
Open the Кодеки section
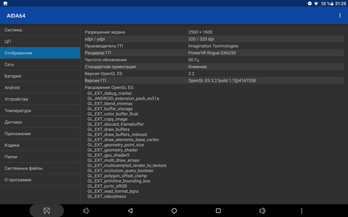pyautogui.click(x=40, y=145)
